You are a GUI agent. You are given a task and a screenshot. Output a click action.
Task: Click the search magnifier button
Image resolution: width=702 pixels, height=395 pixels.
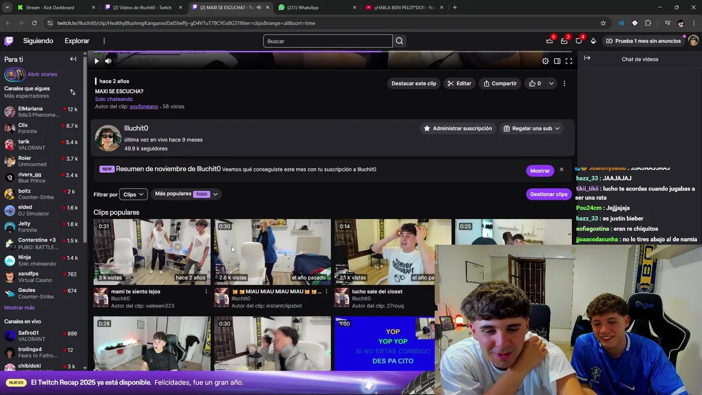coord(399,41)
